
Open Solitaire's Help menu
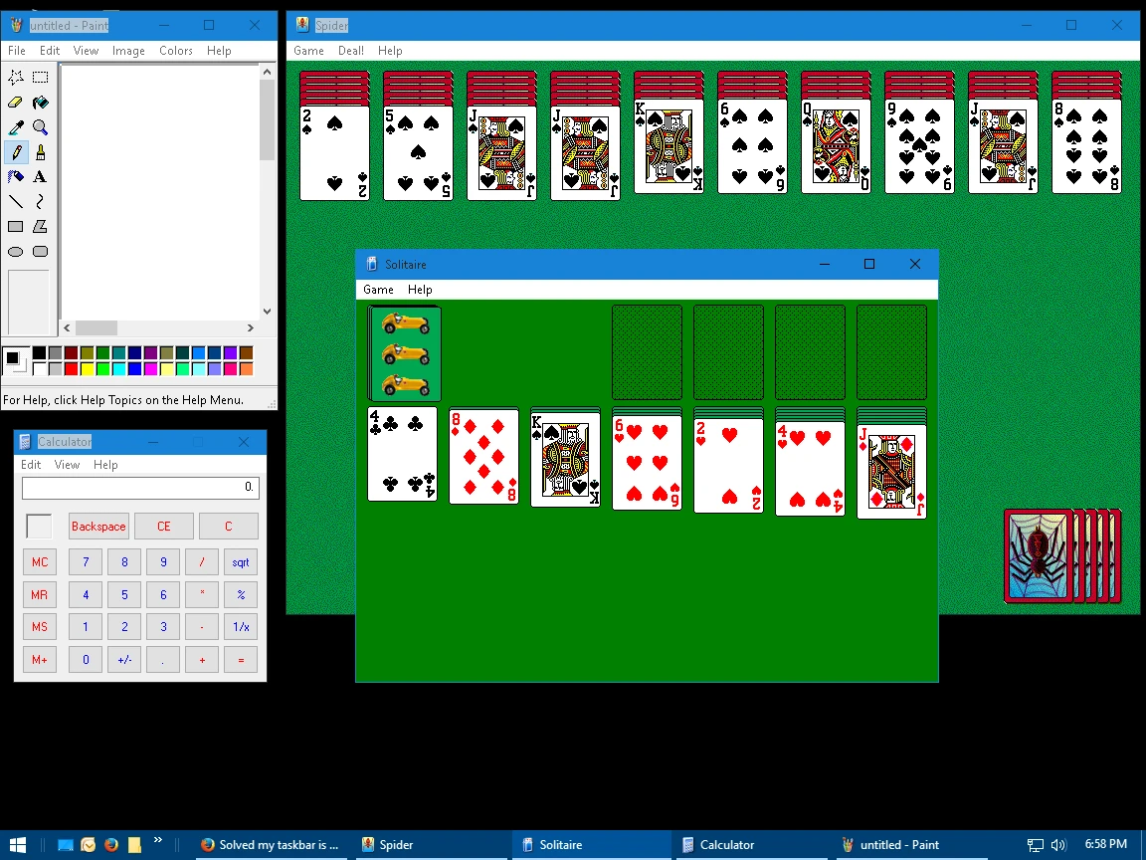tap(420, 290)
